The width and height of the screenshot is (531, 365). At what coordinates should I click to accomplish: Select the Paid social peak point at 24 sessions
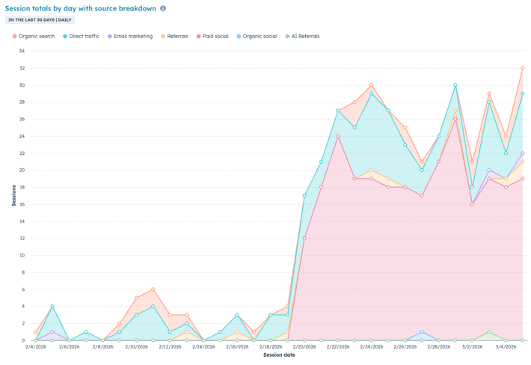point(338,136)
